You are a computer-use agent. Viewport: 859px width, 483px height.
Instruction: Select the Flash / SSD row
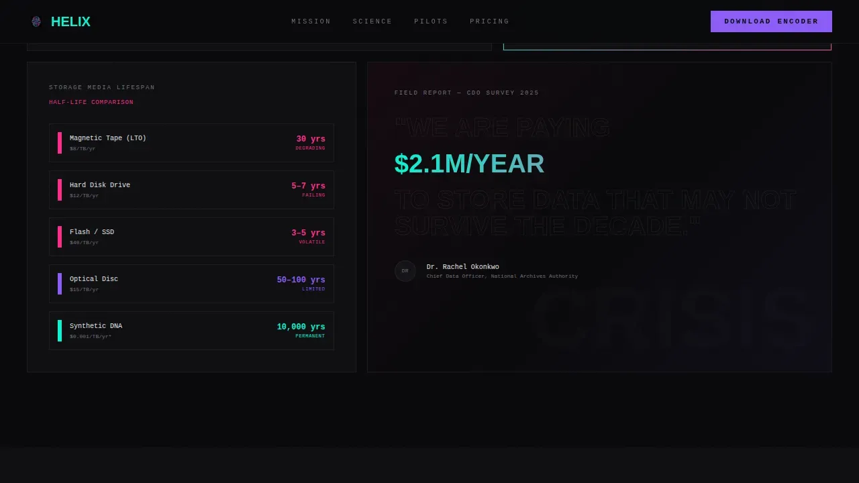(191, 237)
